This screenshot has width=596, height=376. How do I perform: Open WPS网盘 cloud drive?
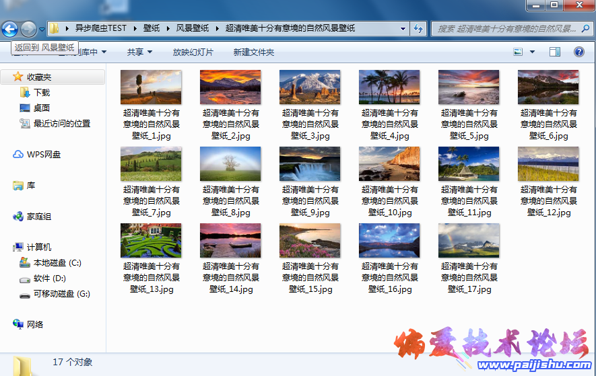coord(43,154)
